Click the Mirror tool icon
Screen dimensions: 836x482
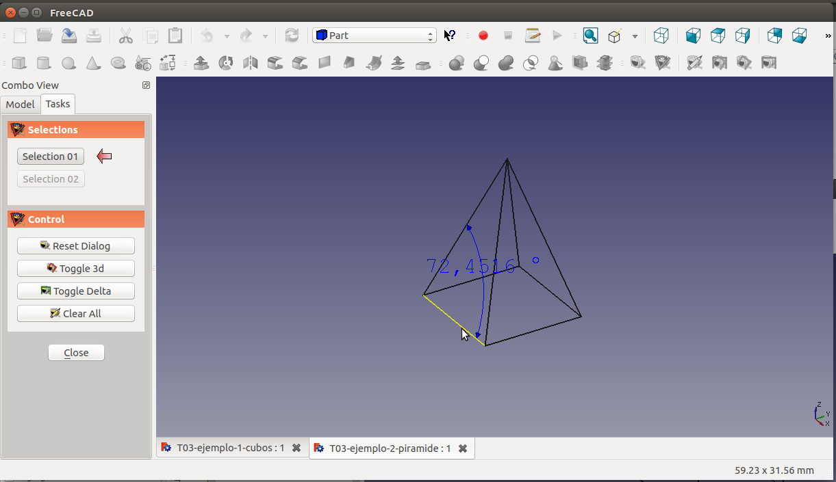[251, 64]
